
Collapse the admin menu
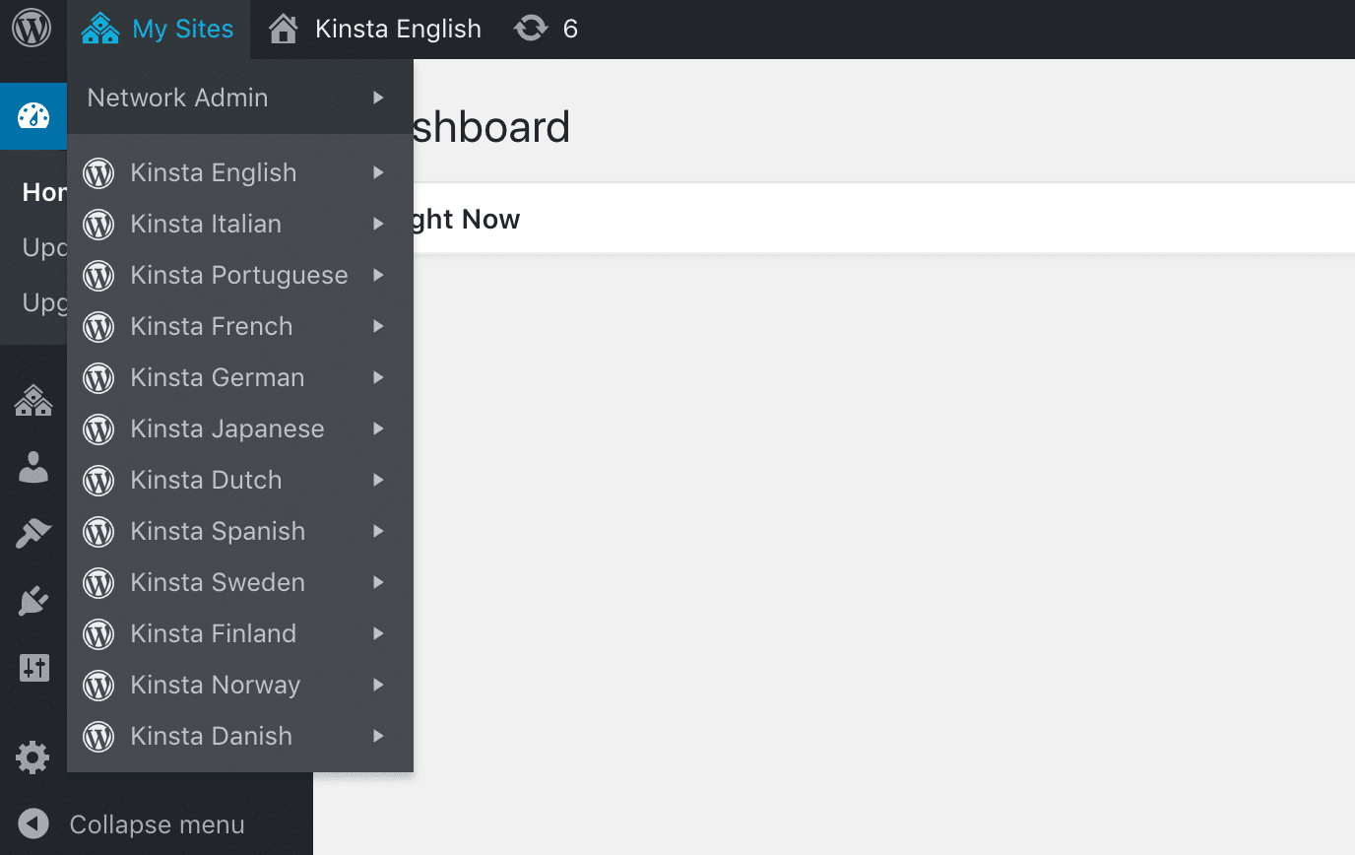coord(156,824)
